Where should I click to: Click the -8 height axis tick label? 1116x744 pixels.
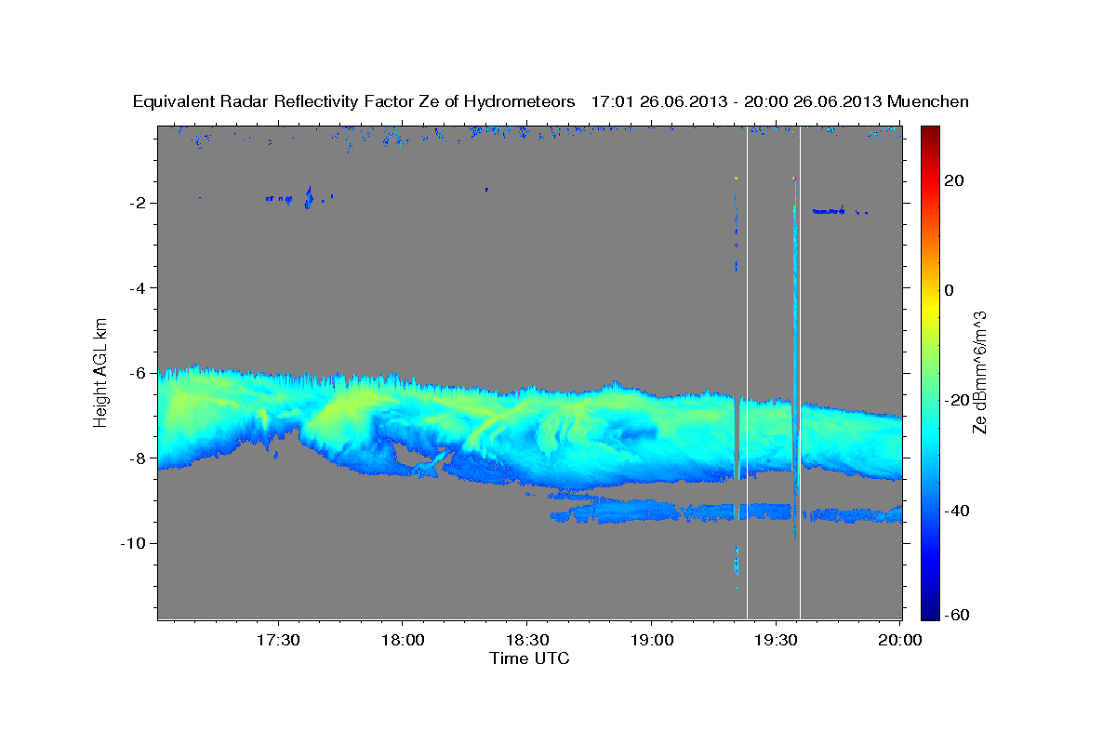136,458
